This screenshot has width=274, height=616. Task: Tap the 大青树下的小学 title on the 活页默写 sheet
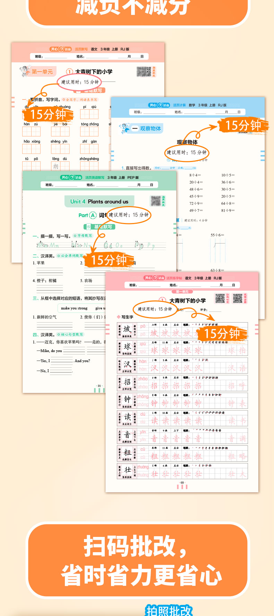94,72
